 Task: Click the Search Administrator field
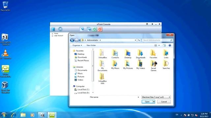[x=157, y=40]
